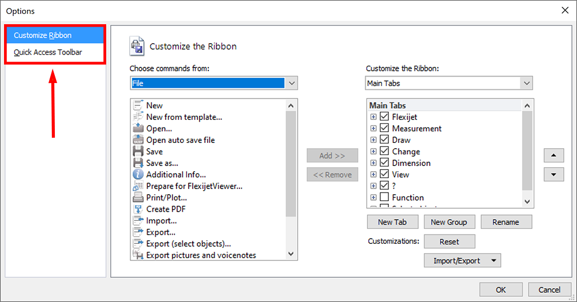The height and width of the screenshot is (302, 577).
Task: Expand the Dimension tree node
Action: point(373,163)
